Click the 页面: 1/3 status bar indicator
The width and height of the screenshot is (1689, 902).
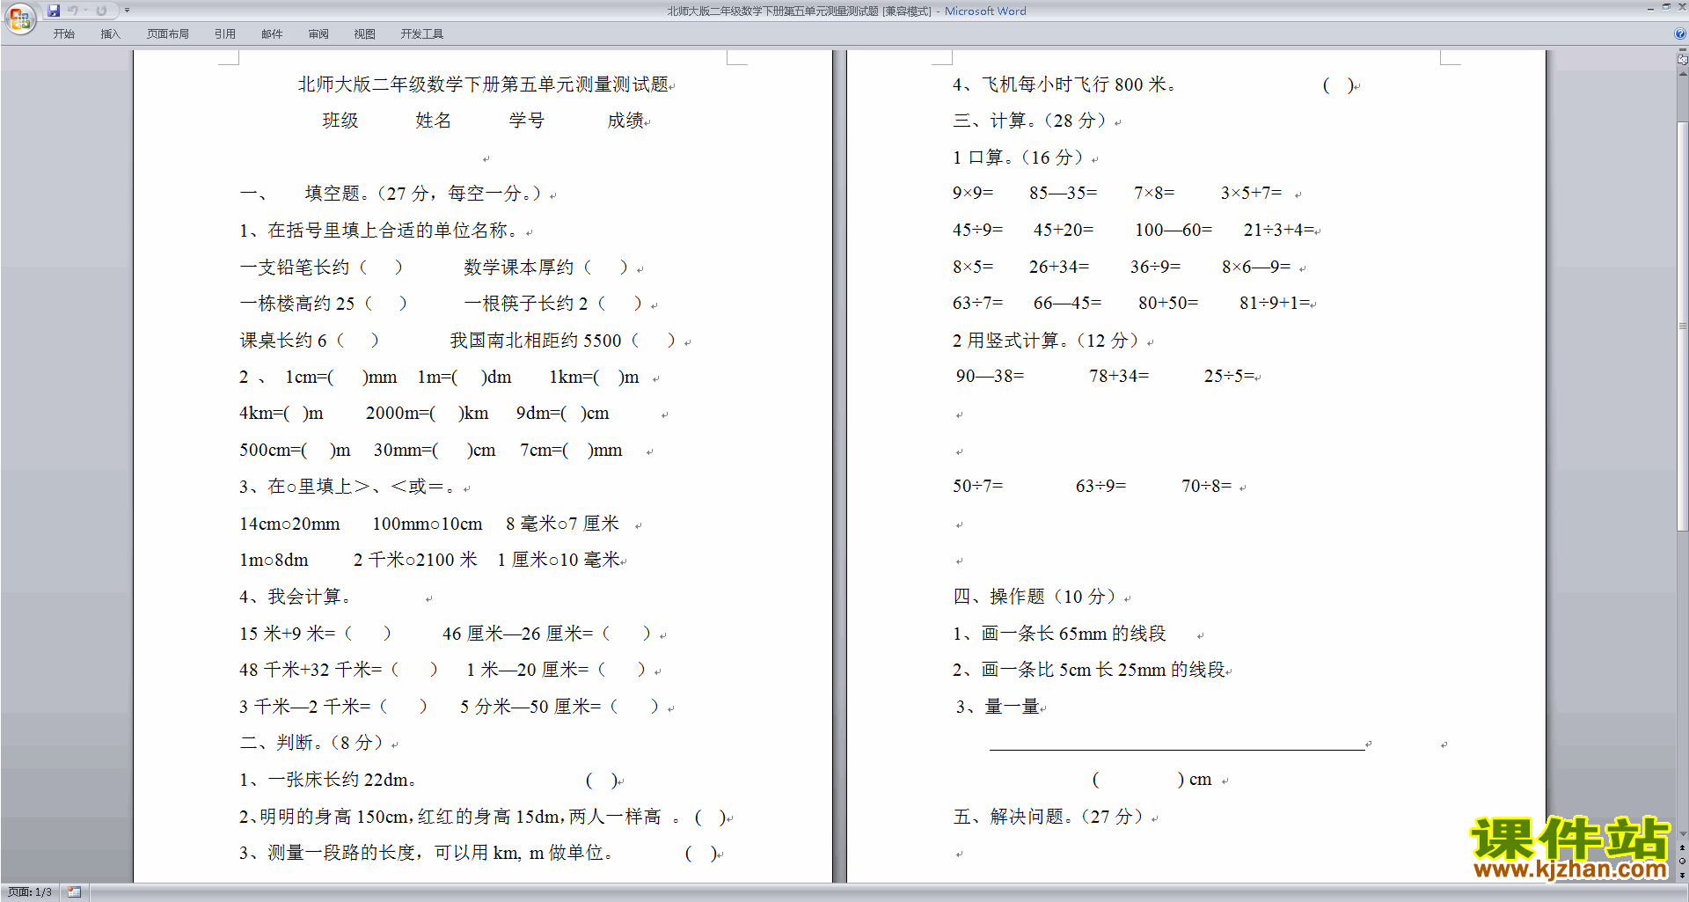pyautogui.click(x=30, y=892)
